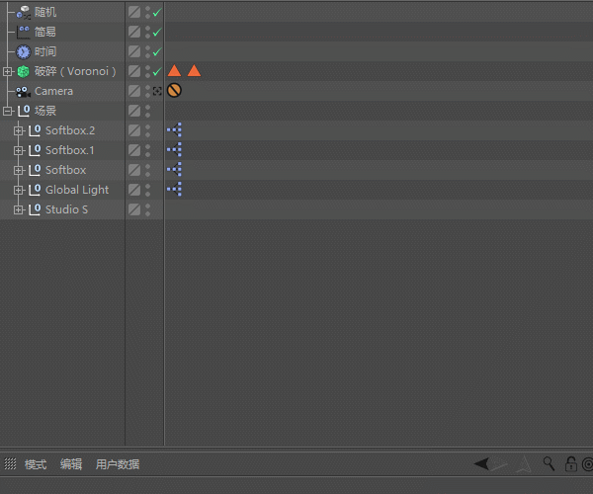Open the 模式 menu
Image resolution: width=593 pixels, height=494 pixels.
[36, 464]
